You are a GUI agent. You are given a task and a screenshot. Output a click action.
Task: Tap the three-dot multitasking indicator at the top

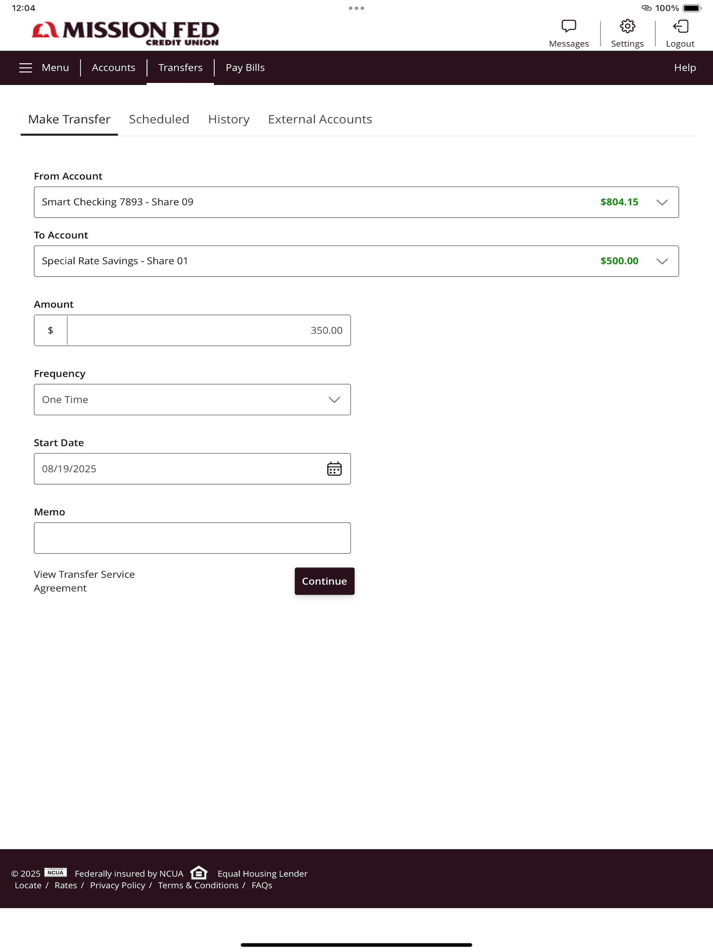tap(356, 8)
